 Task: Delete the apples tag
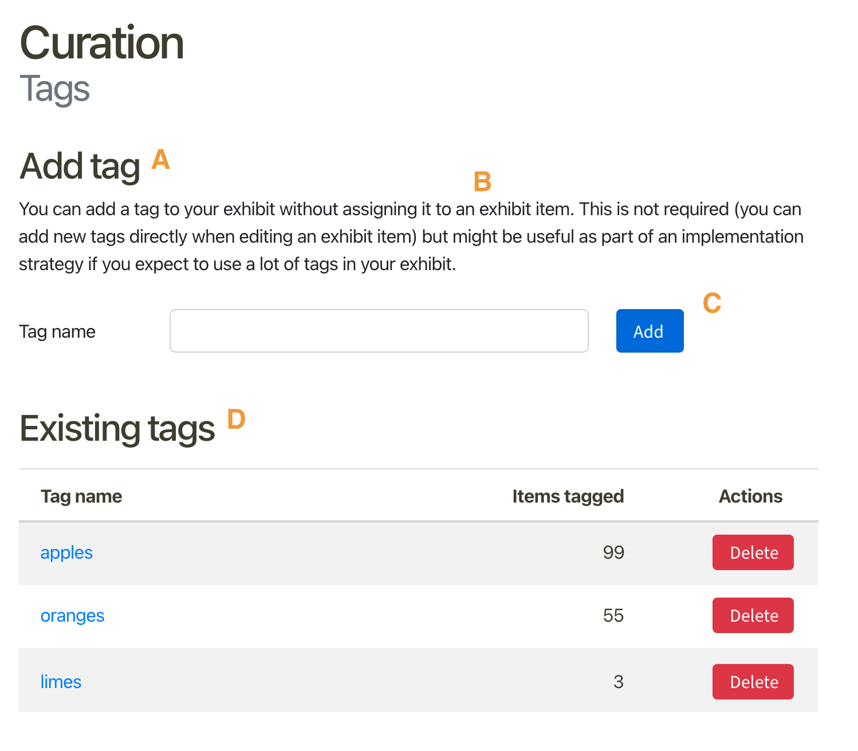point(753,552)
